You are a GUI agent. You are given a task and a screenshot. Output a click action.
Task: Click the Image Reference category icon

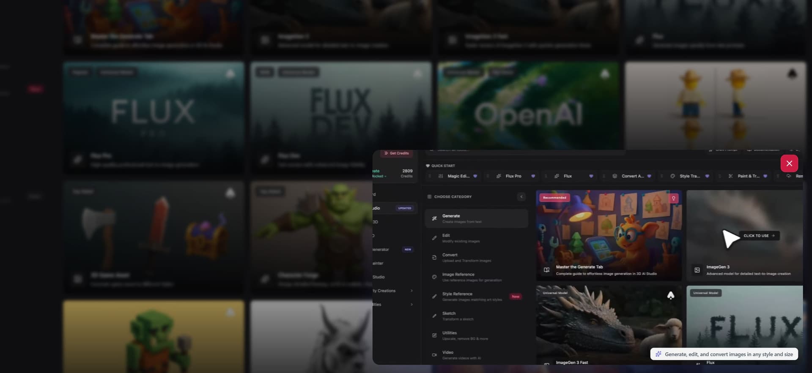click(434, 277)
